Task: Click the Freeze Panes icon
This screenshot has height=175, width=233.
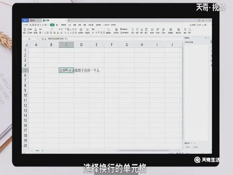Action: point(171,30)
